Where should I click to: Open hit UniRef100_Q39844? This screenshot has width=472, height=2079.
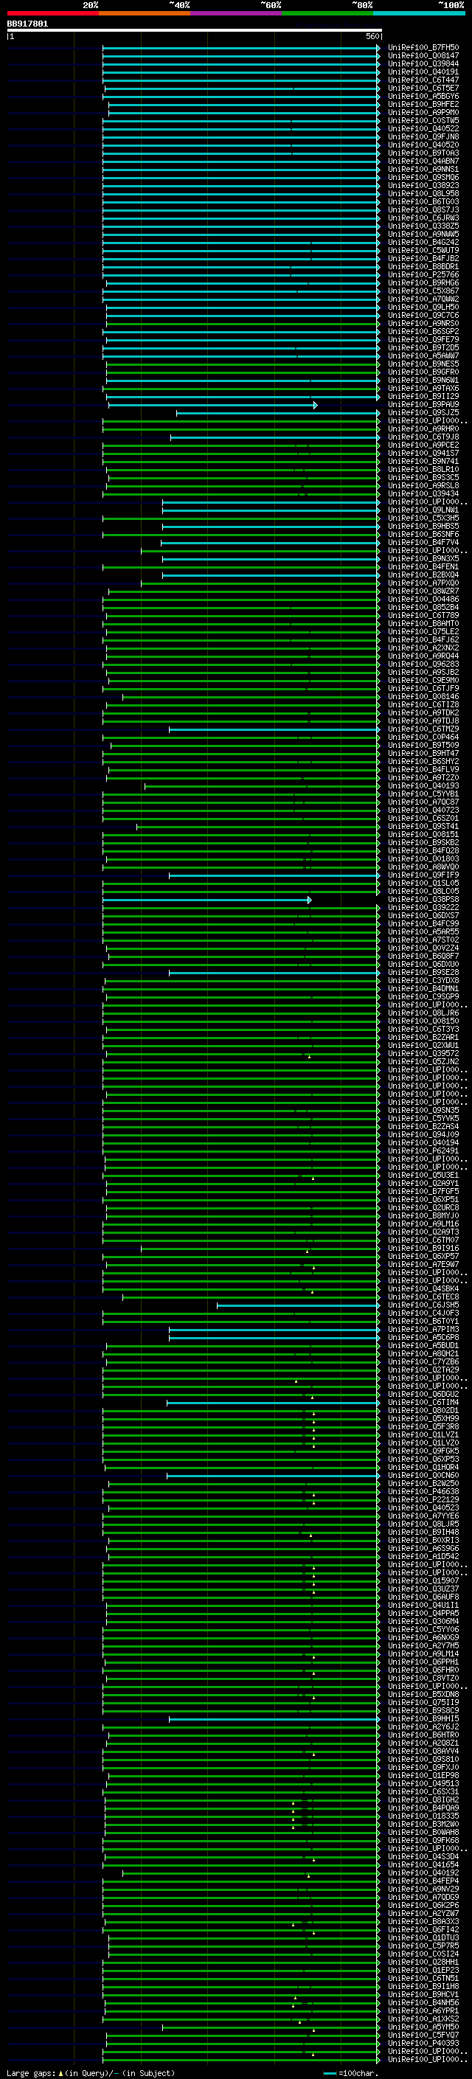pos(423,63)
